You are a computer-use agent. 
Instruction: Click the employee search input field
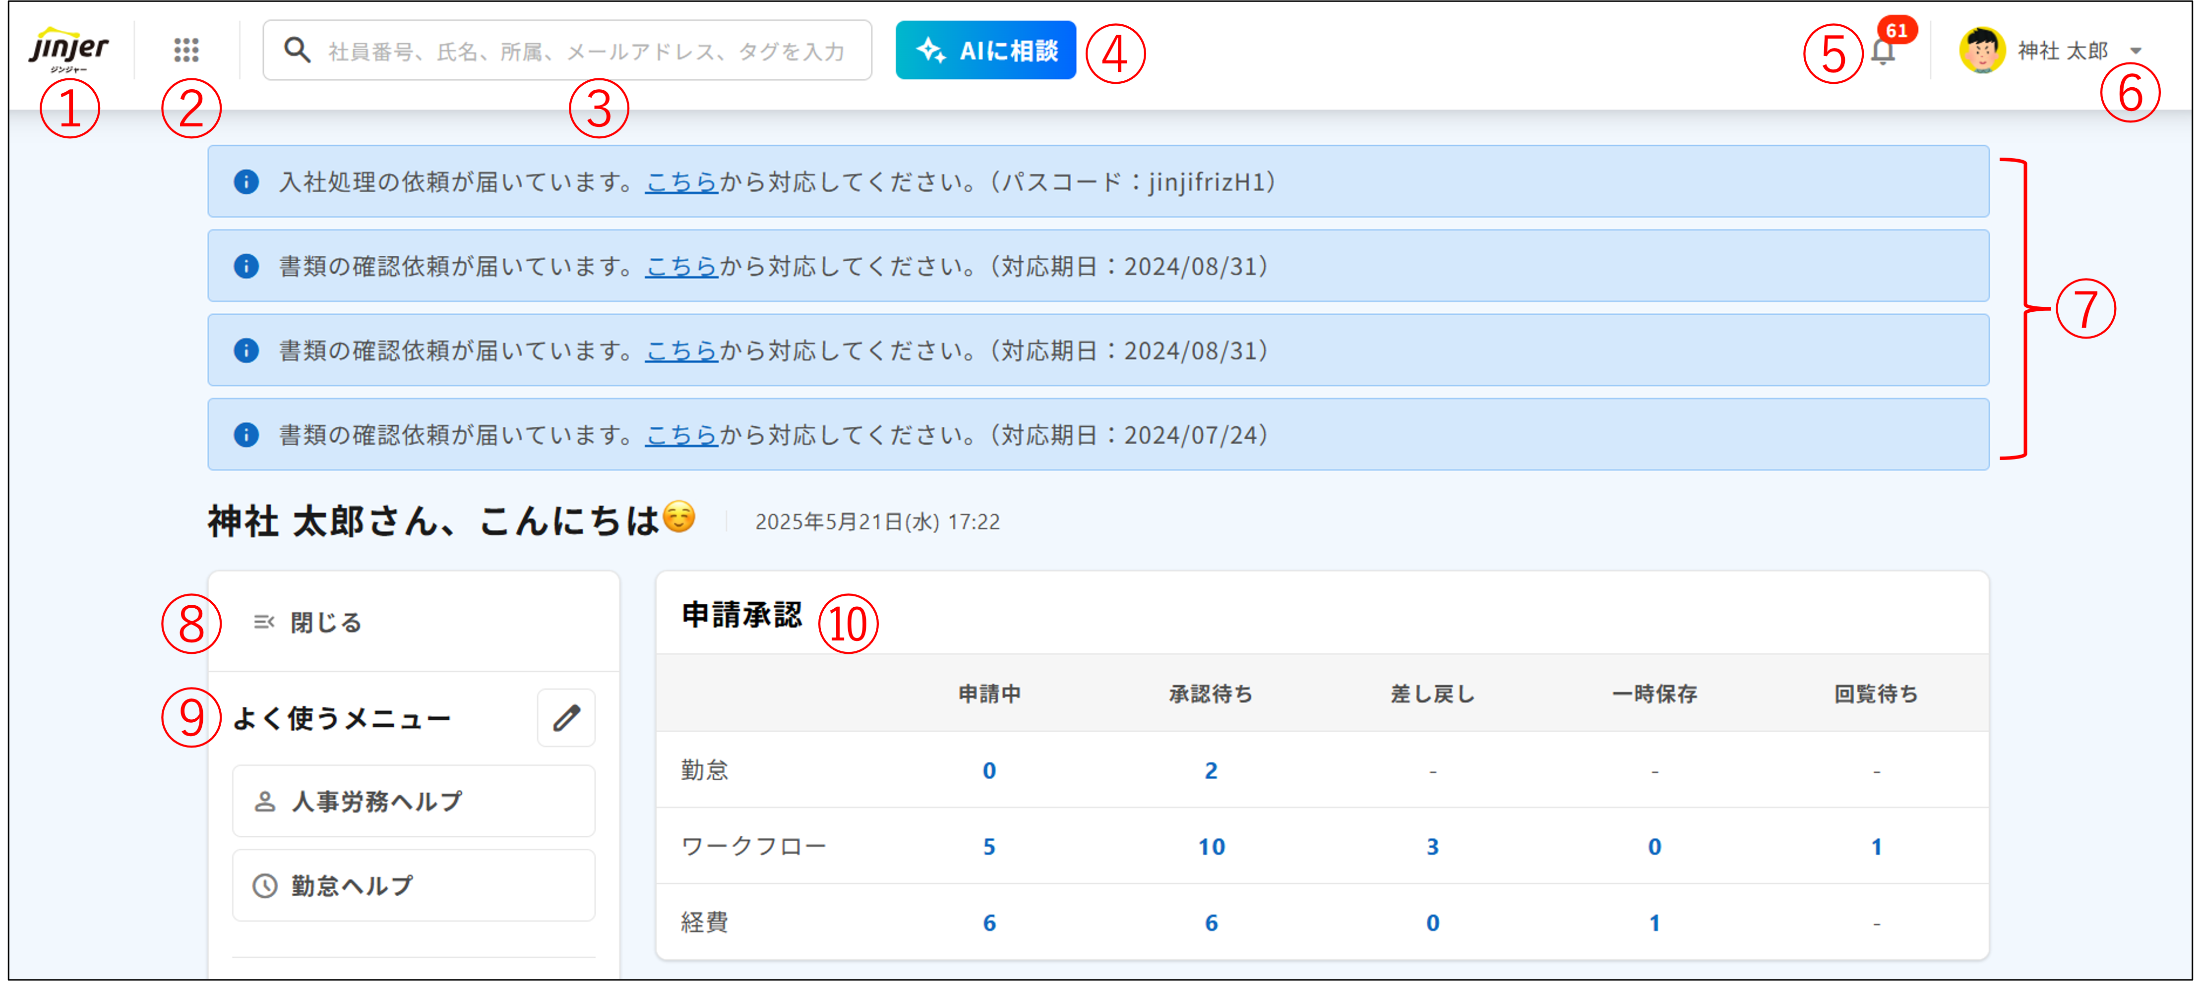[x=567, y=51]
